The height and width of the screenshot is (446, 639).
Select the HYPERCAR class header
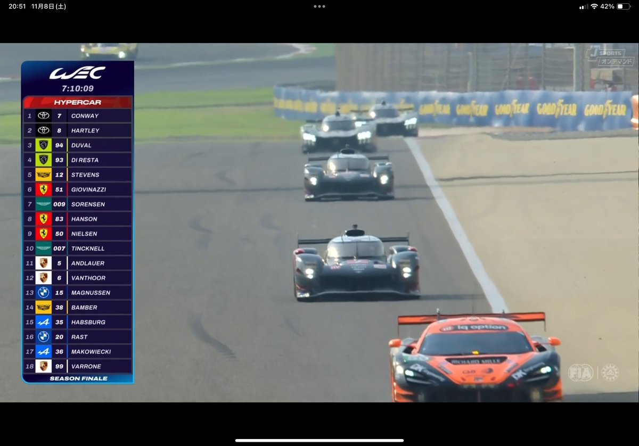click(77, 102)
